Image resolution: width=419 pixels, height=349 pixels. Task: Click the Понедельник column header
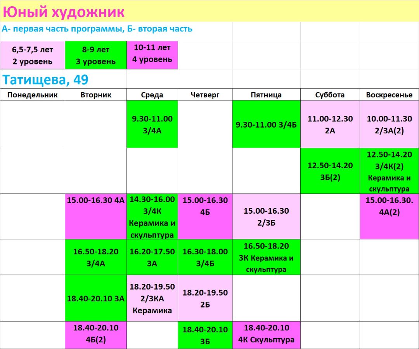[33, 95]
